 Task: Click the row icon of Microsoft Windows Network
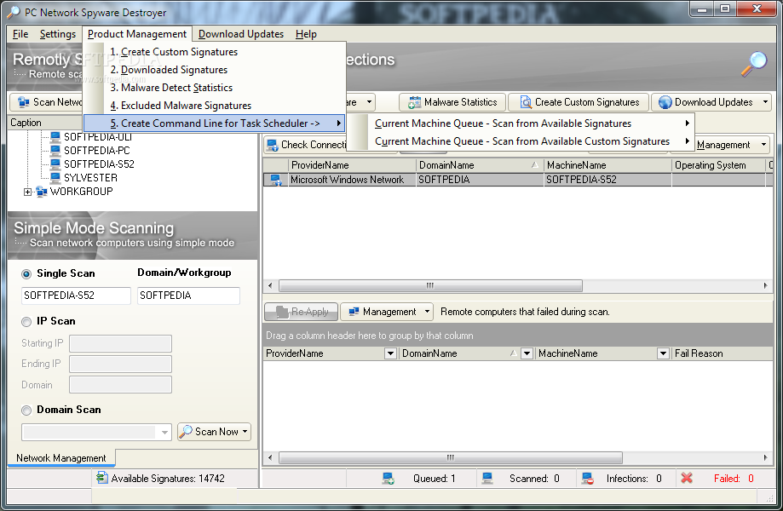(276, 180)
